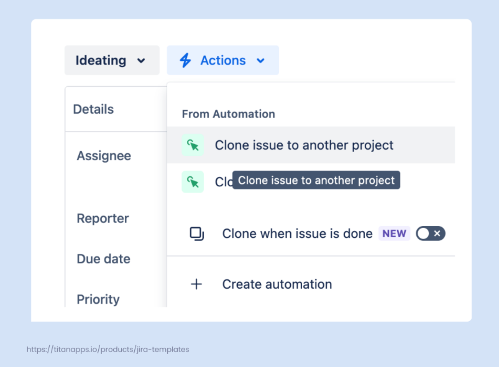The image size is (499, 367).
Task: Open the titanapps.io jira-templates URL
Action: pyautogui.click(x=108, y=350)
